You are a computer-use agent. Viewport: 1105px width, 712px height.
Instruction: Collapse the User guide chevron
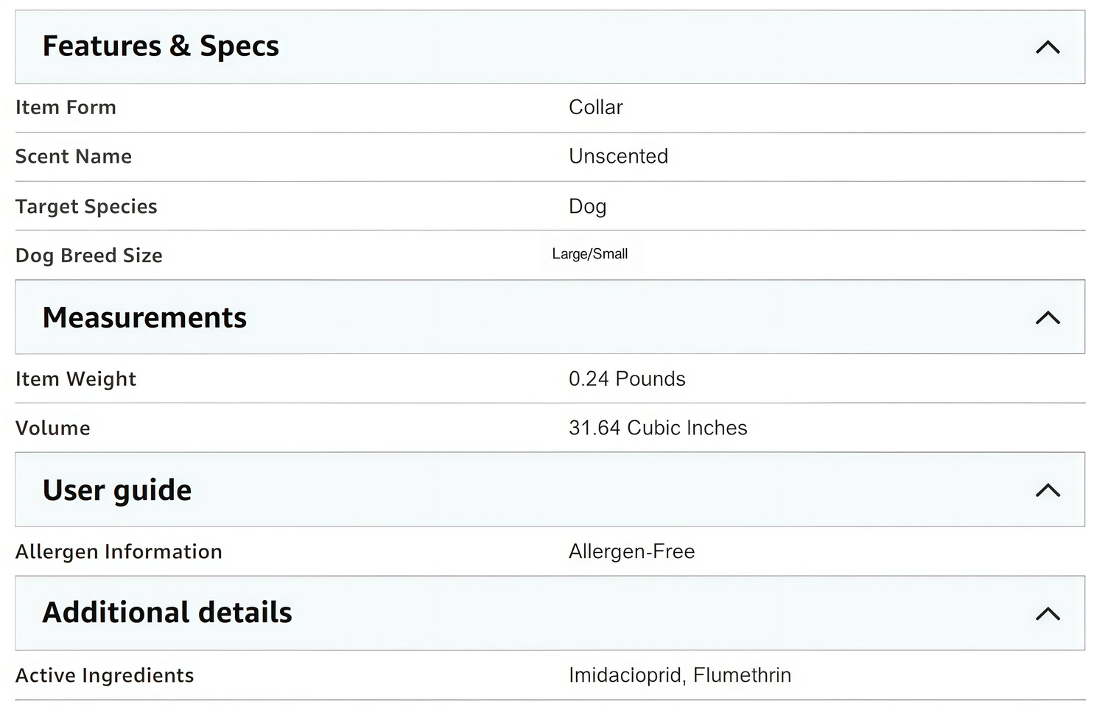click(1047, 490)
